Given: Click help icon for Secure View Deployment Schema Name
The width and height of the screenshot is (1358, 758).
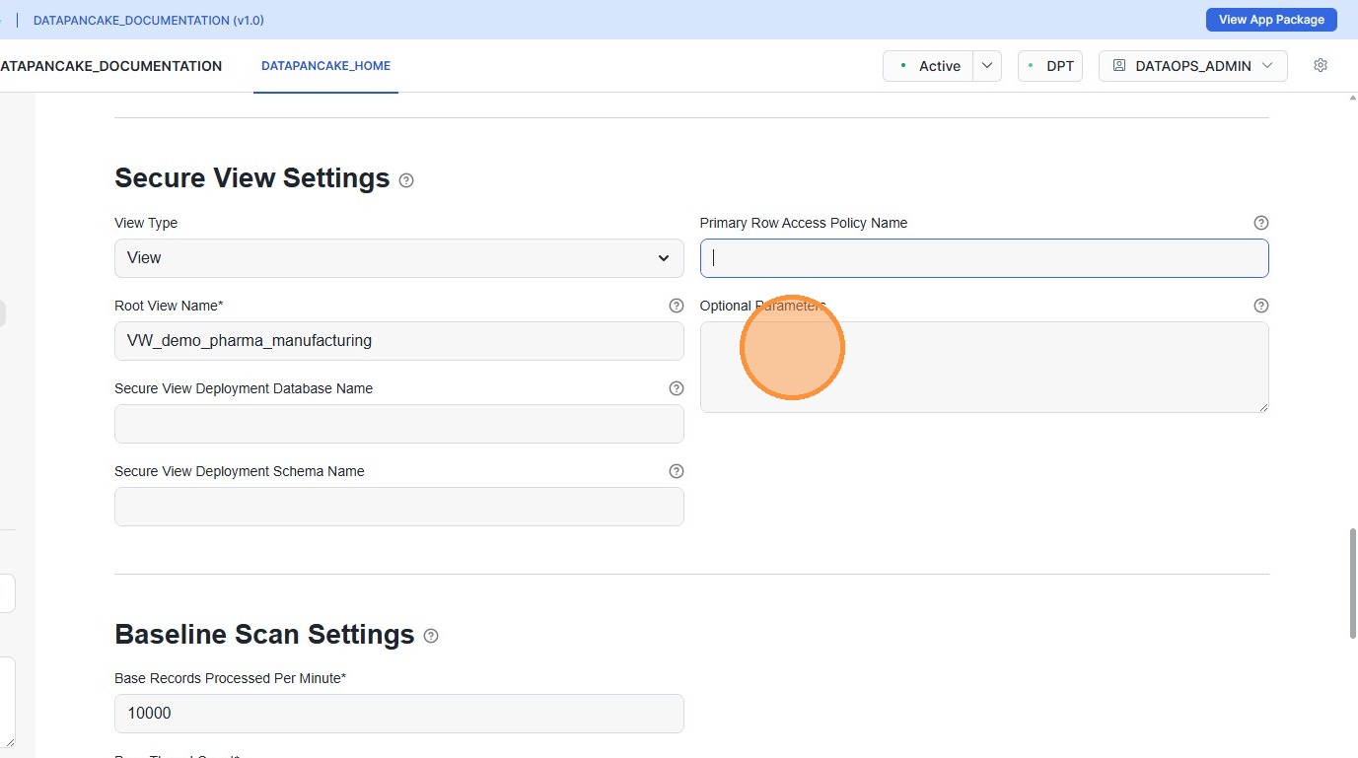Looking at the screenshot, I should pos(676,471).
